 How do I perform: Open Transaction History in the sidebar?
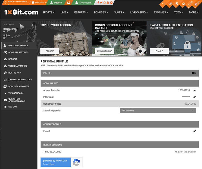[19, 80]
